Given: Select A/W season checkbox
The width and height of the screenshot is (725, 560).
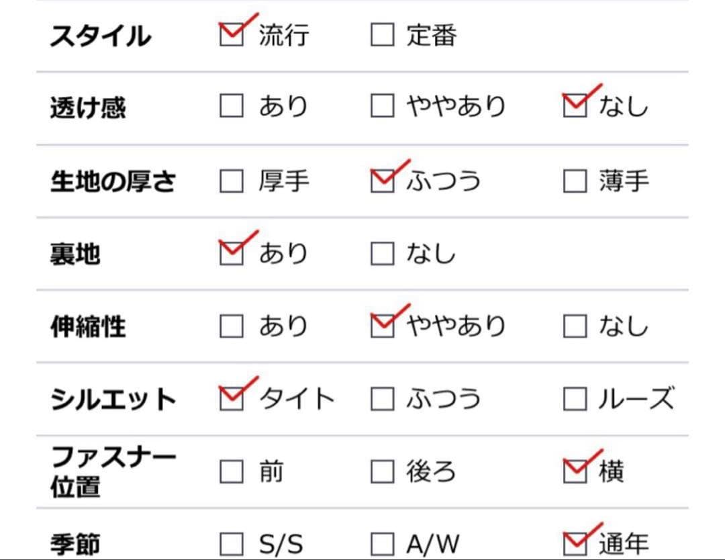Looking at the screenshot, I should [x=382, y=544].
